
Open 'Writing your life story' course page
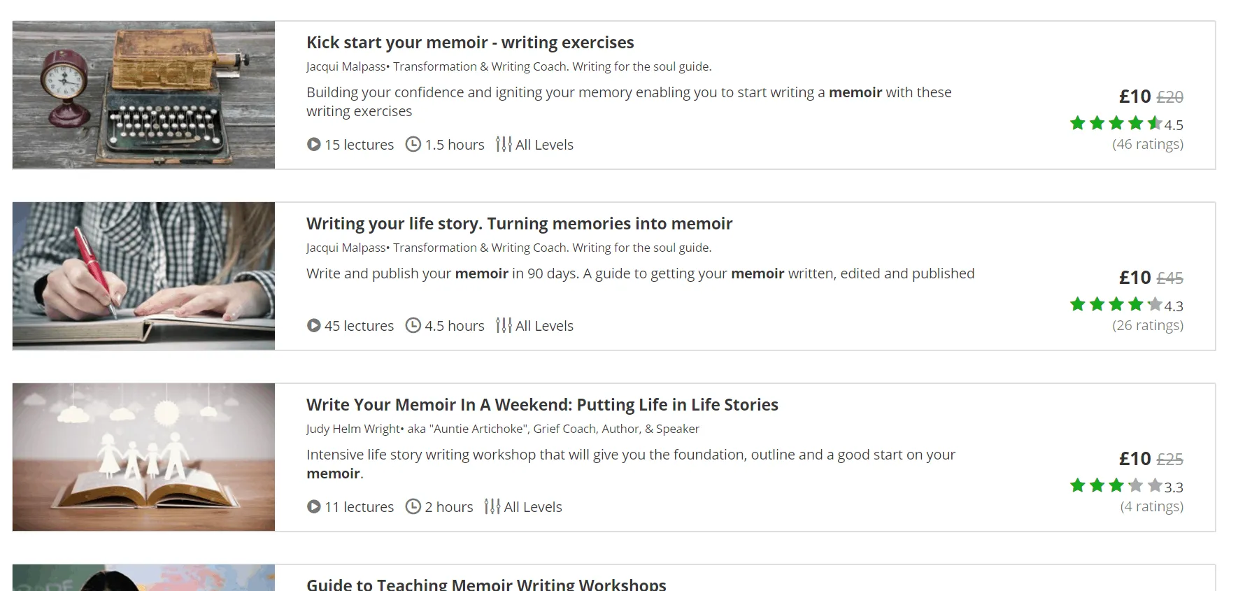point(519,223)
